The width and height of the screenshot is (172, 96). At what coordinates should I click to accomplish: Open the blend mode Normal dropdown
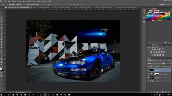tap(154, 63)
